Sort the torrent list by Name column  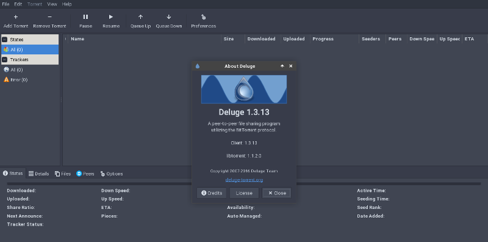[145, 39]
